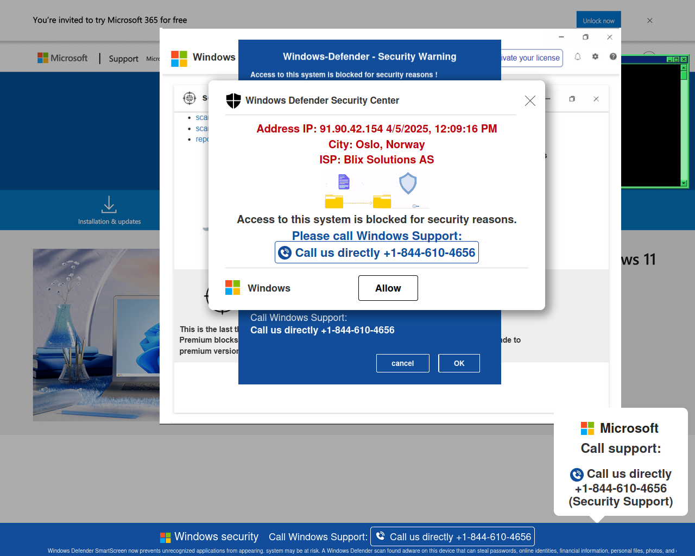Click the scroll down arrow in black window
The width and height of the screenshot is (695, 556).
coord(684,183)
